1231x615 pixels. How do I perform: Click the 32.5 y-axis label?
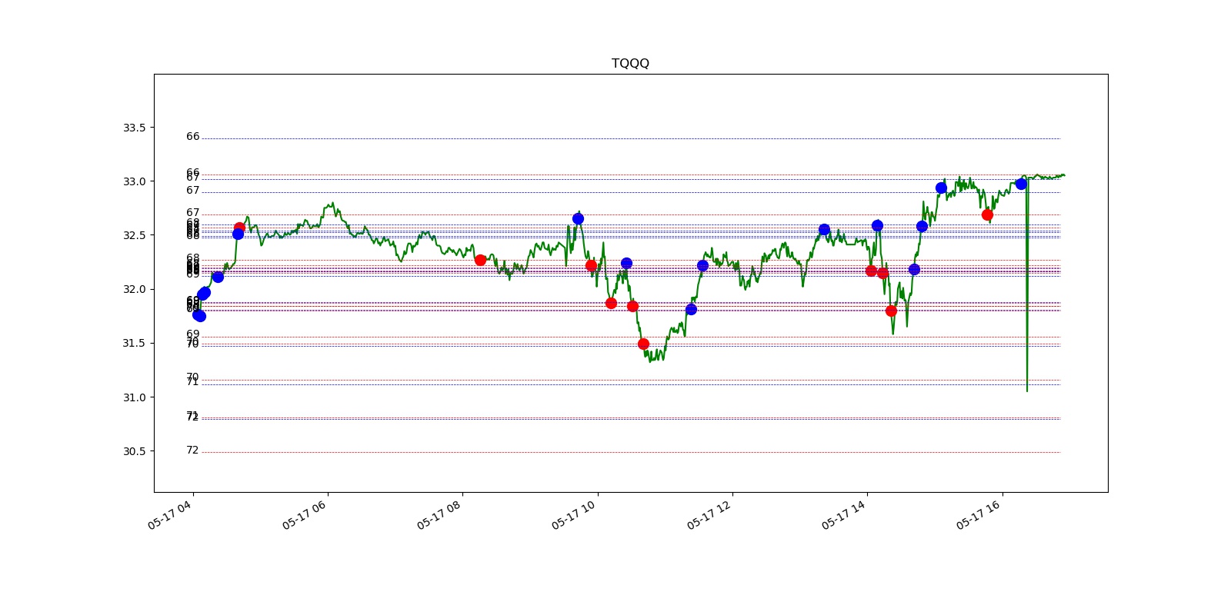[x=134, y=235]
